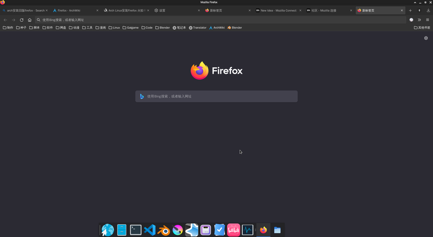The height and width of the screenshot is (237, 433).
Task: Open the Firefox hamburger application menu
Action: point(427,20)
